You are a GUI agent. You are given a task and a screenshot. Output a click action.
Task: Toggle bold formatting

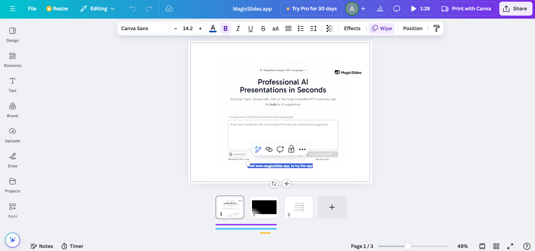pos(226,28)
